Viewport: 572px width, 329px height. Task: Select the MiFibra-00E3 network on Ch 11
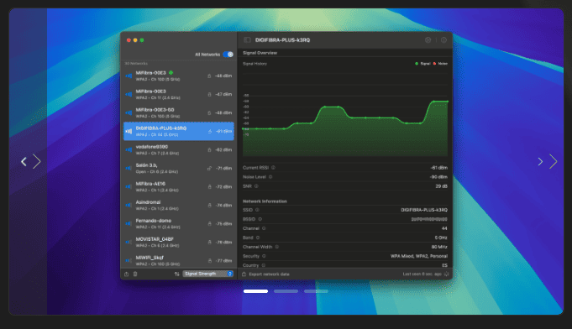pos(179,94)
